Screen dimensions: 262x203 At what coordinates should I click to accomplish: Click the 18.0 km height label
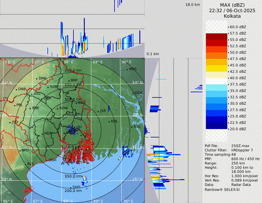click(193, 5)
